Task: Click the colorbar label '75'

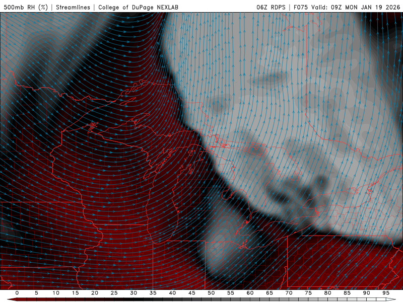Action: click(x=308, y=293)
